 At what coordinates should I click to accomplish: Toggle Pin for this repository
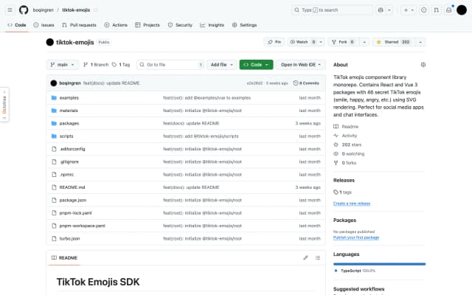point(273,42)
